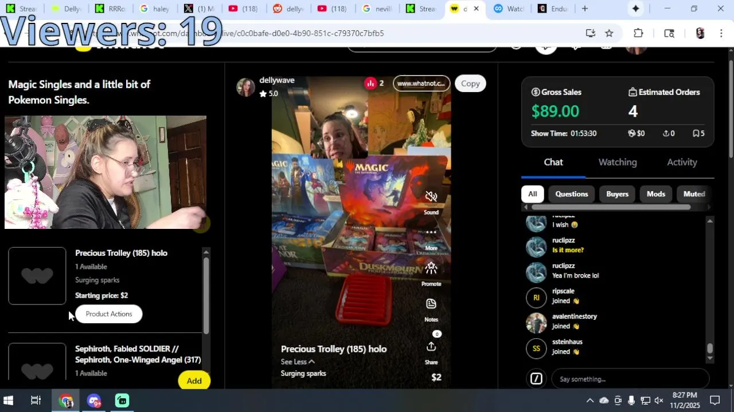Click the chat filter horizontal scrollbar
The width and height of the screenshot is (734, 412).
(x=611, y=207)
